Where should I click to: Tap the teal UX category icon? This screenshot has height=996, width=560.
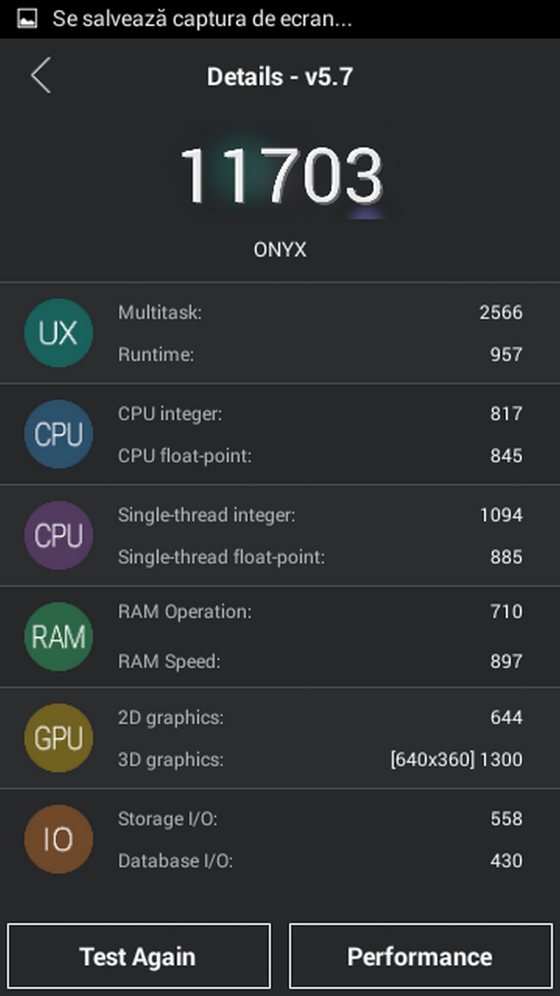59,333
